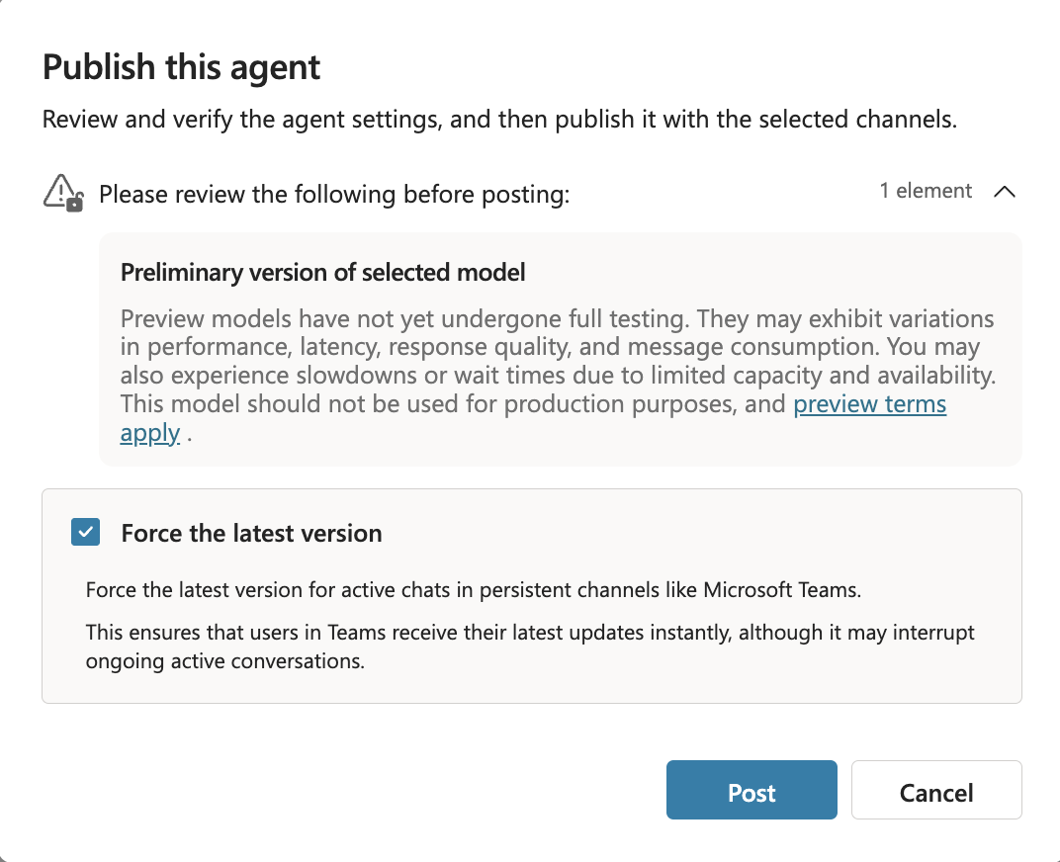The image size is (1060, 862).
Task: Click the Publish this agent heading
Action: 181,67
